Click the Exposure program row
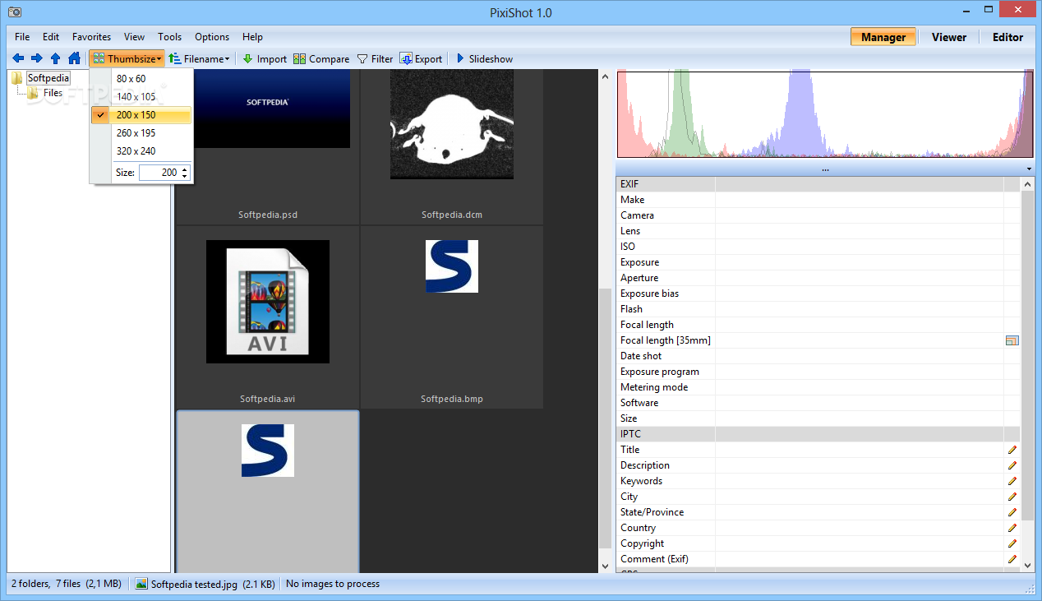The image size is (1042, 601). [x=818, y=372]
